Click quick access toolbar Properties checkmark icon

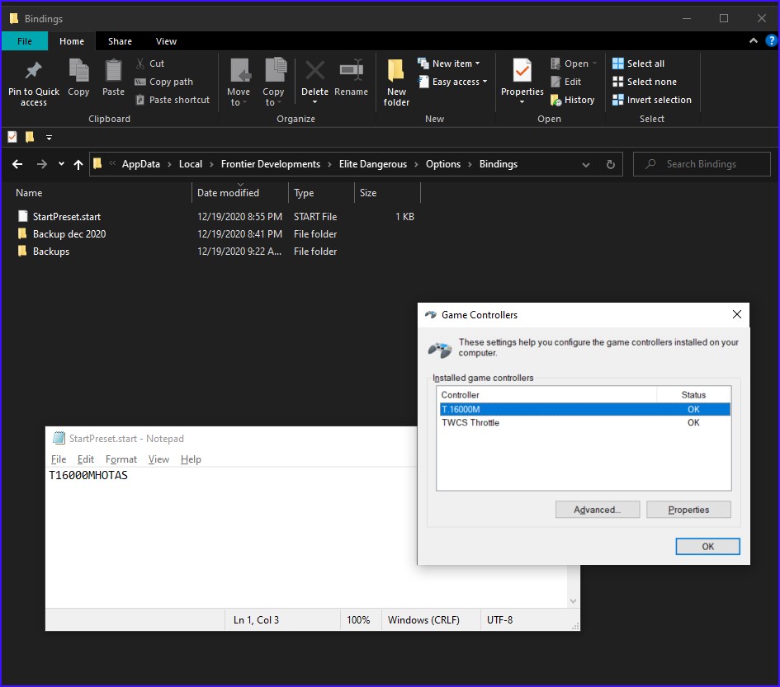point(12,137)
